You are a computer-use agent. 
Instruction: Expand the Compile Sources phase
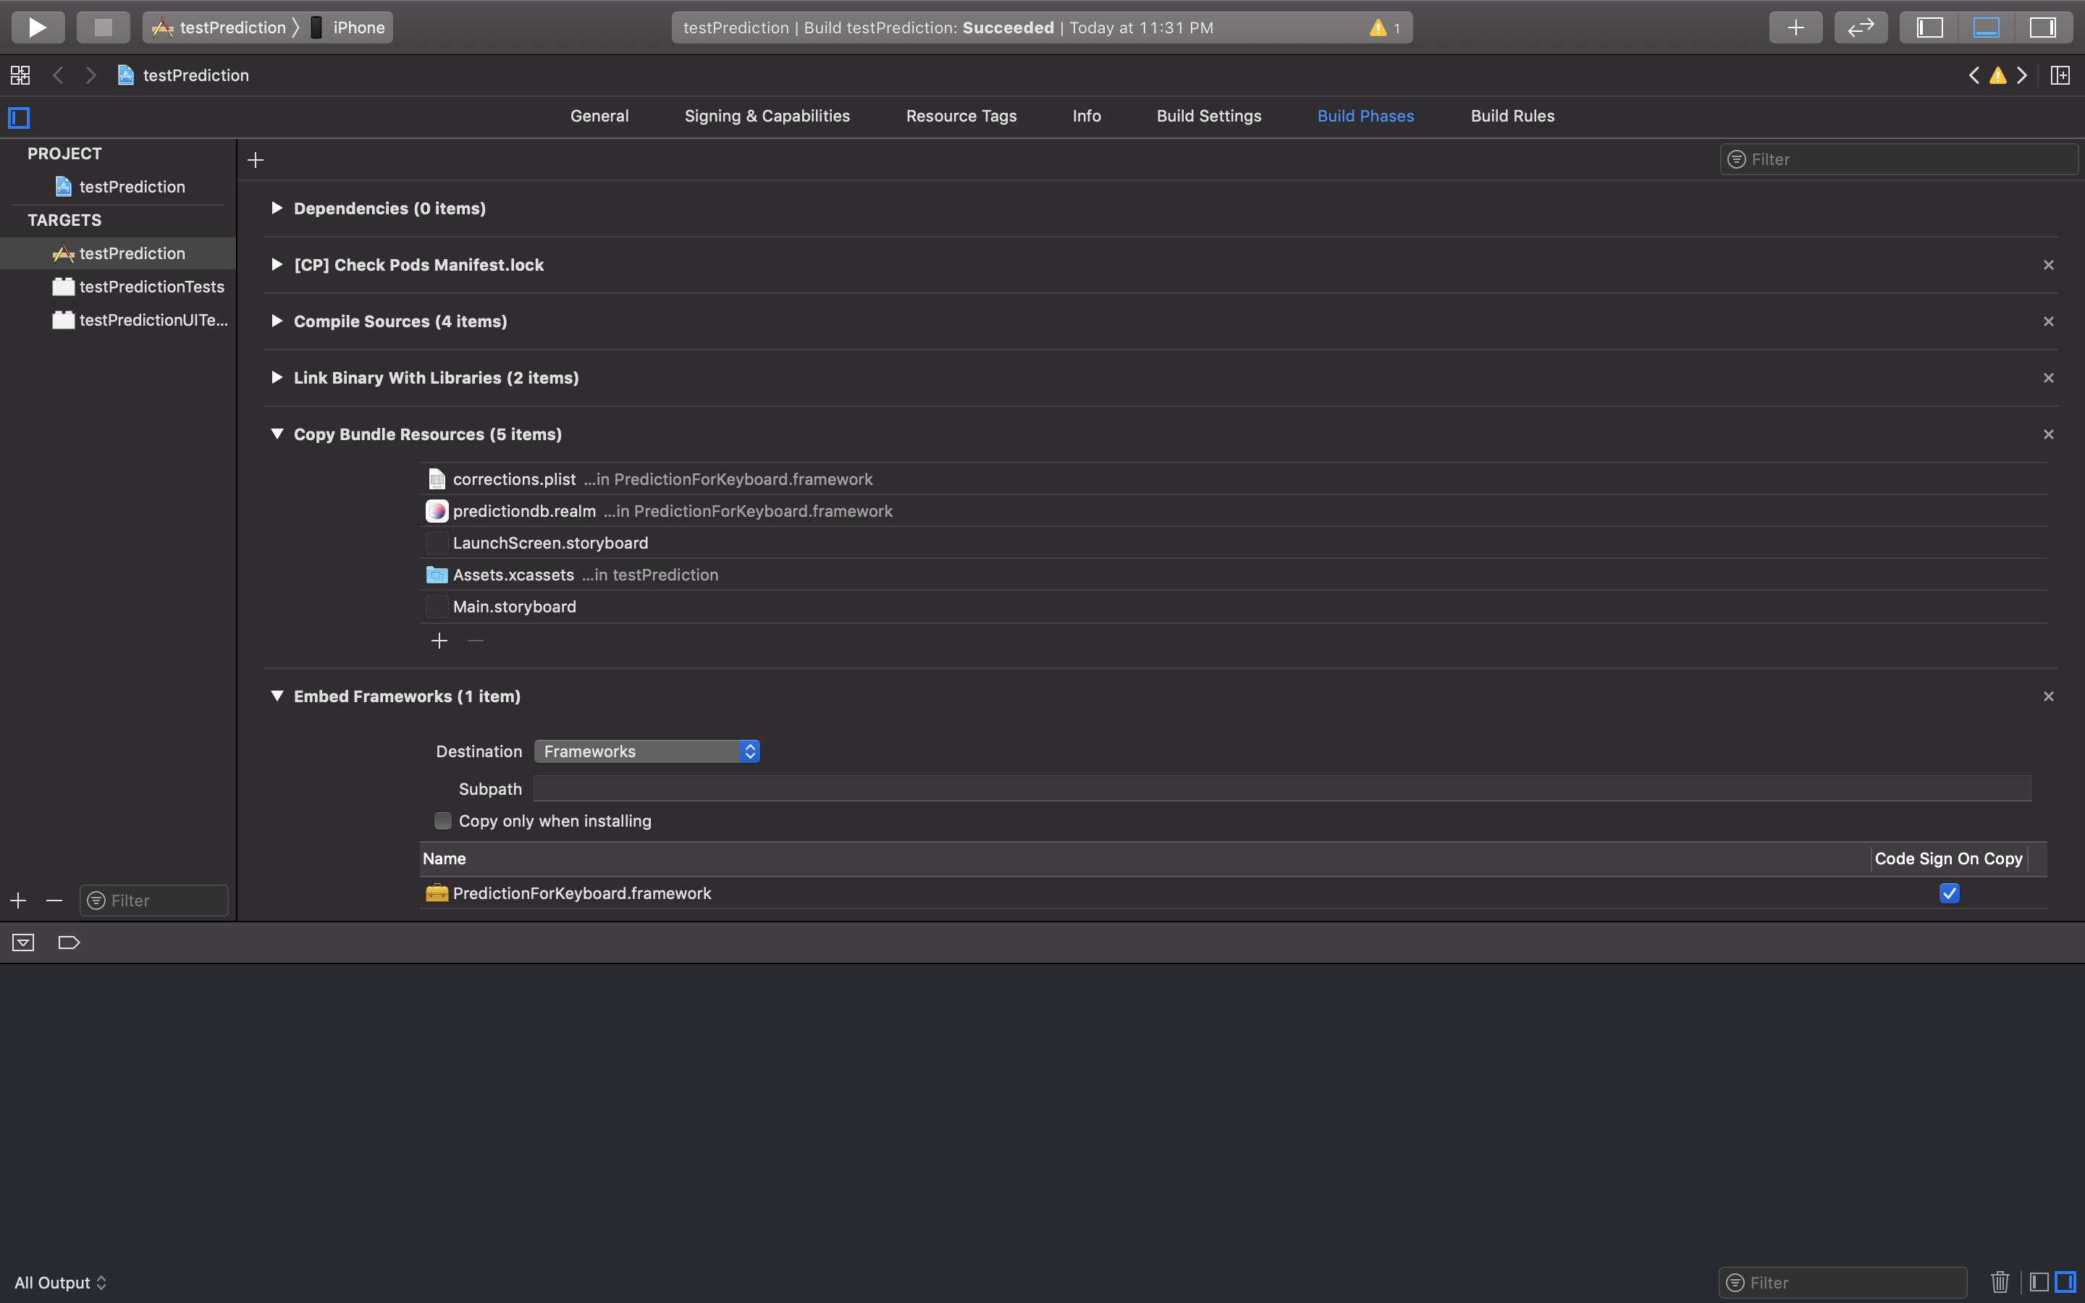point(277,321)
